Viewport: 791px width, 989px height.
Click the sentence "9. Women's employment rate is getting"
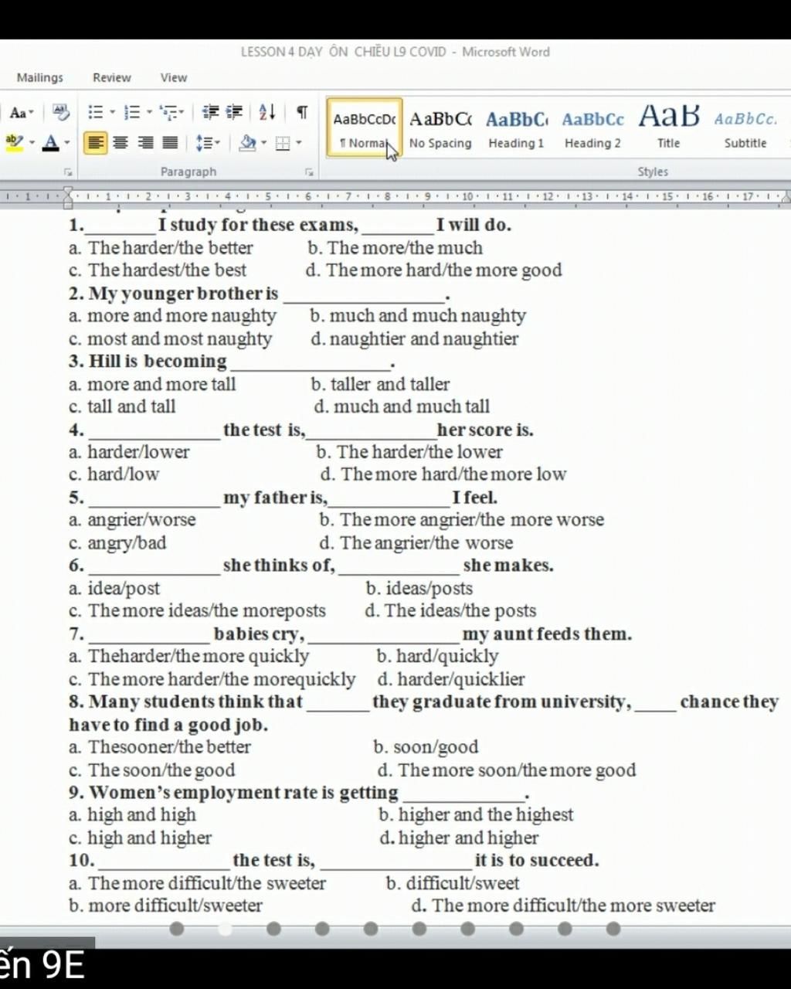click(233, 793)
